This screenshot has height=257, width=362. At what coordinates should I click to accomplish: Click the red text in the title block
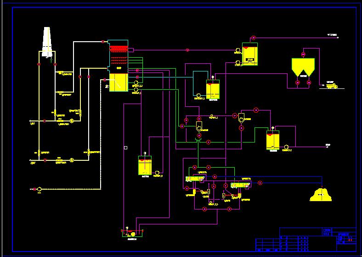point(351,239)
